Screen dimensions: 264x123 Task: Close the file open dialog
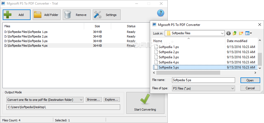(260, 25)
